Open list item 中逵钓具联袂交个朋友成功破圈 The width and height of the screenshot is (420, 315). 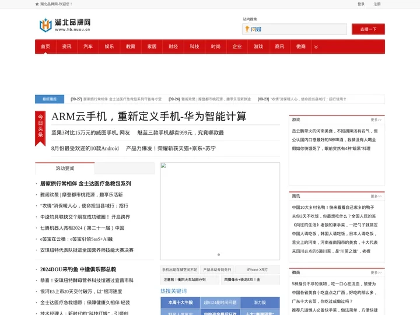coord(85,217)
